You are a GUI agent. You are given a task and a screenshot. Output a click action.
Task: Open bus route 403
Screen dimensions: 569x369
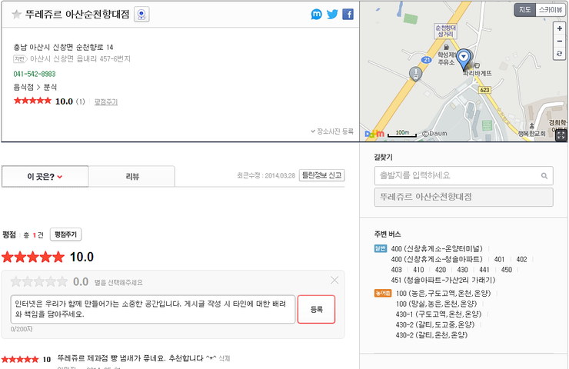point(396,270)
